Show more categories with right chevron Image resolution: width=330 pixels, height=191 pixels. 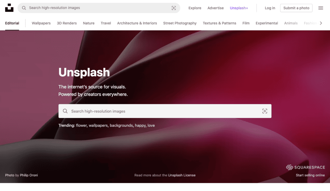pyautogui.click(x=321, y=23)
